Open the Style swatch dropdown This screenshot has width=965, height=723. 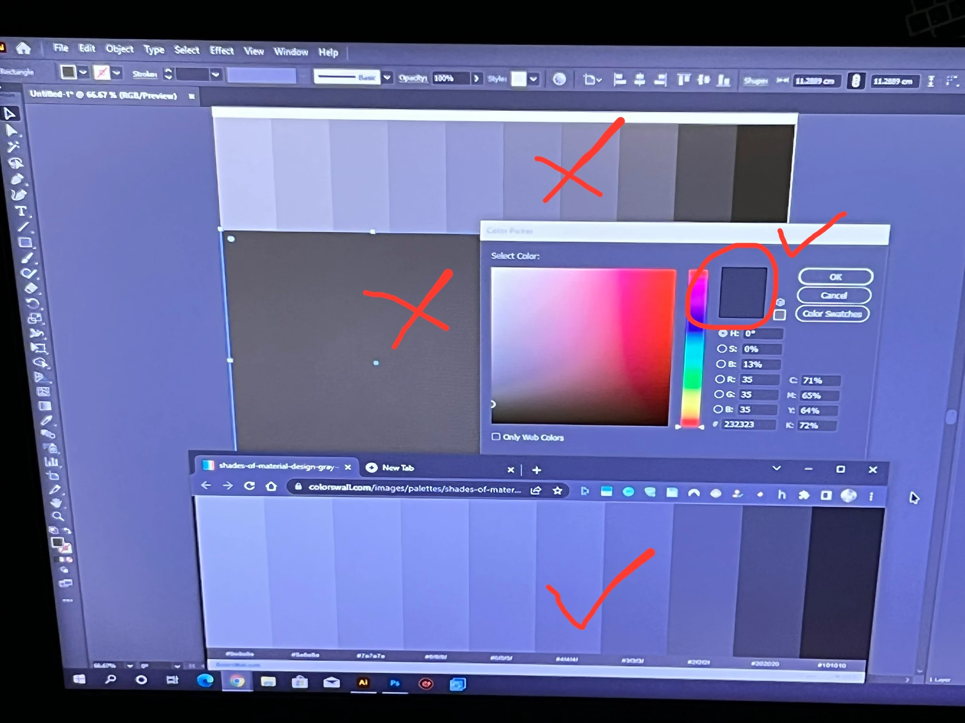[x=533, y=79]
